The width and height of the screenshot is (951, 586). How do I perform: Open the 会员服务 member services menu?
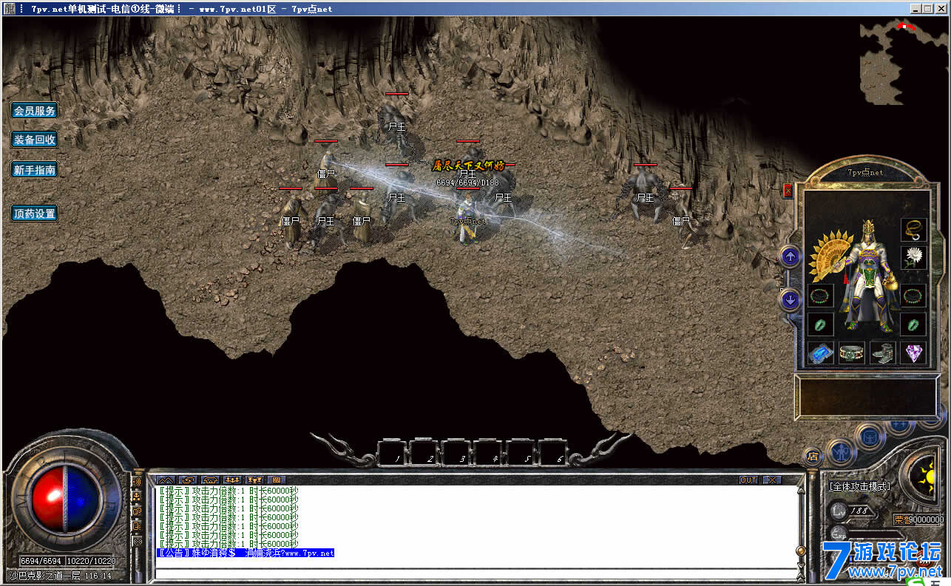(35, 111)
